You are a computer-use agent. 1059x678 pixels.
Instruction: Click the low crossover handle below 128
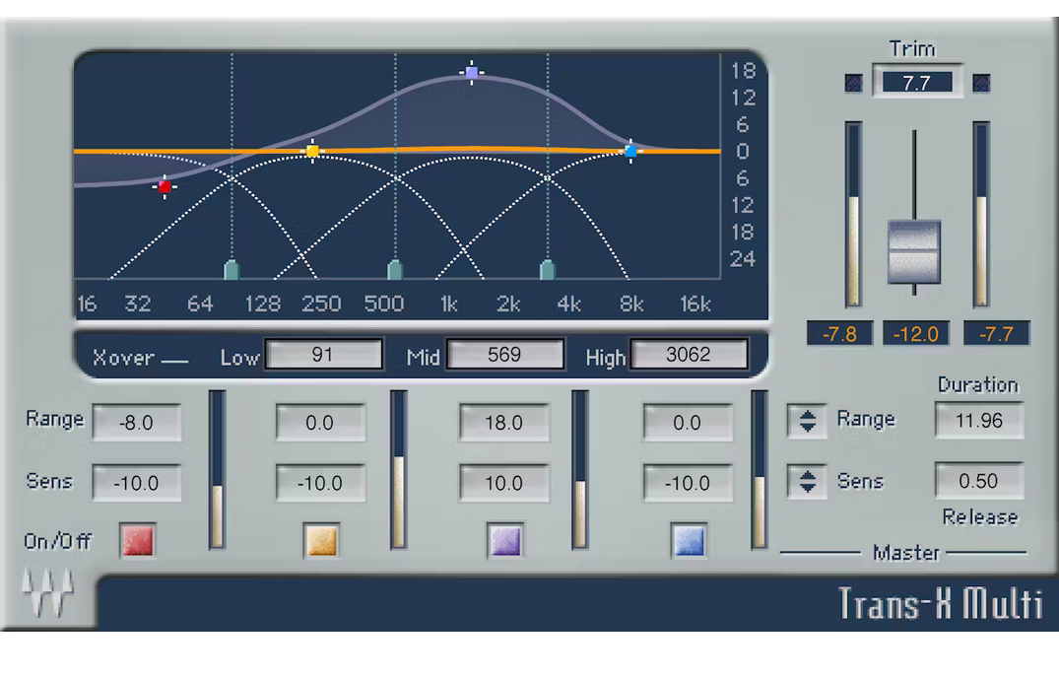pos(232,269)
